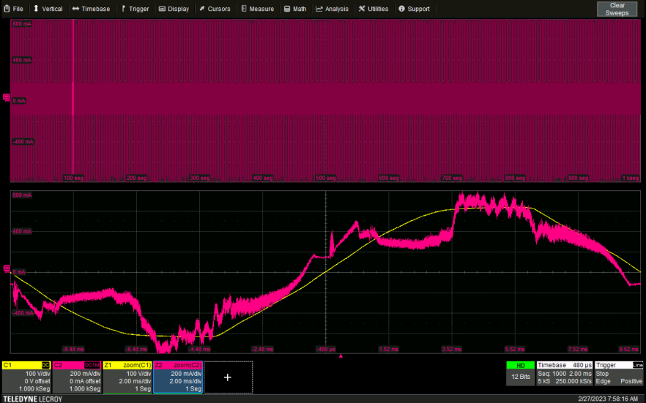Toggle the HD 12 Bits indicator

520,372
